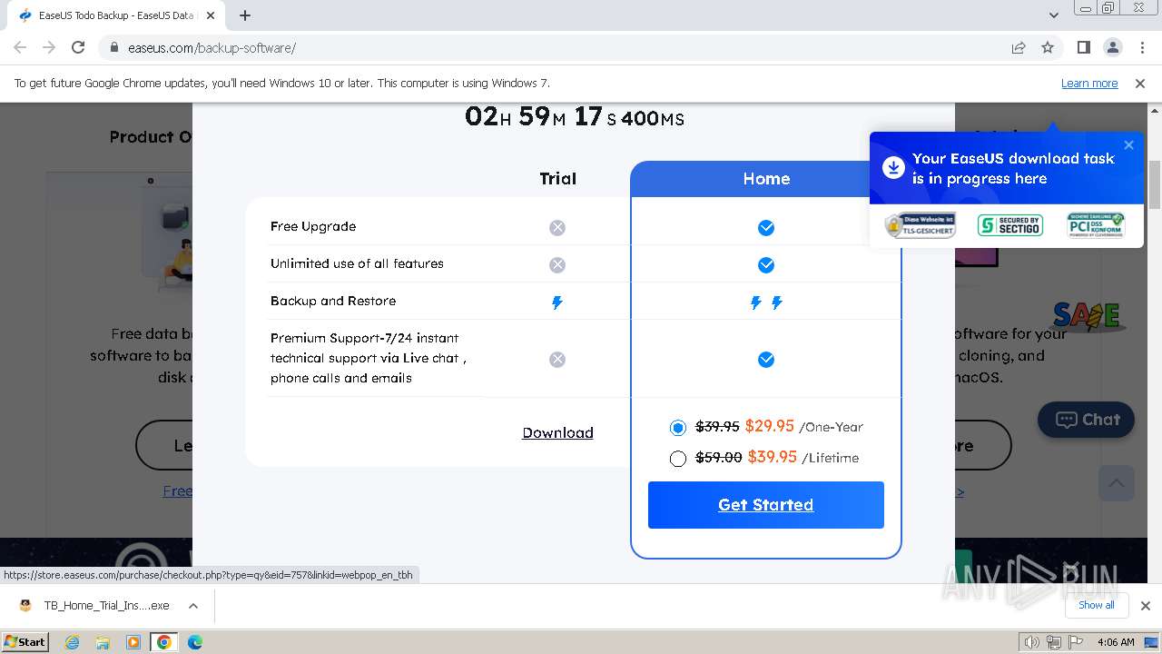Select the $29.95 One-Year plan
Viewport: 1162px width, 654px height.
click(x=677, y=427)
